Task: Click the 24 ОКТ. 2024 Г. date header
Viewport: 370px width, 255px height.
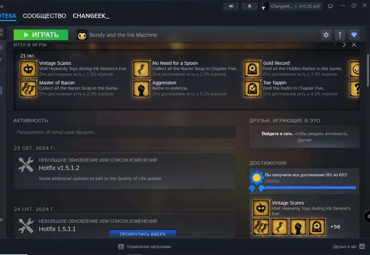Action: pyautogui.click(x=34, y=209)
